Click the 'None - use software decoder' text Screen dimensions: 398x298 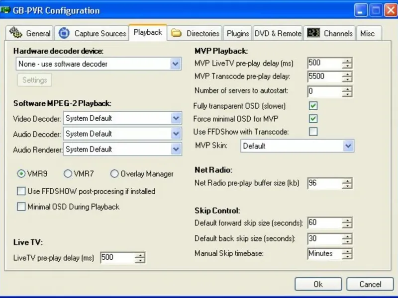(x=63, y=64)
